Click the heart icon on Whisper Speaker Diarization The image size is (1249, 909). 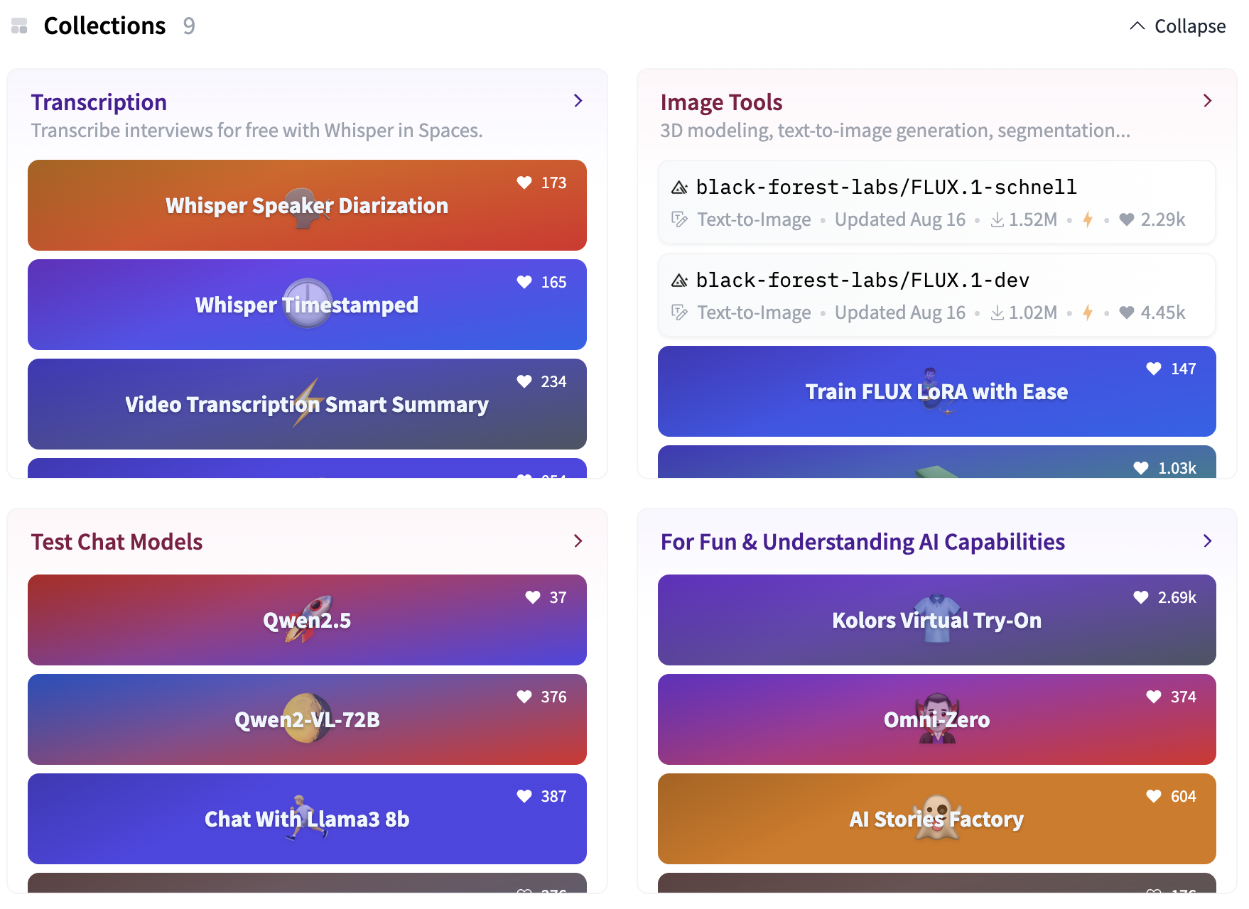(x=524, y=183)
